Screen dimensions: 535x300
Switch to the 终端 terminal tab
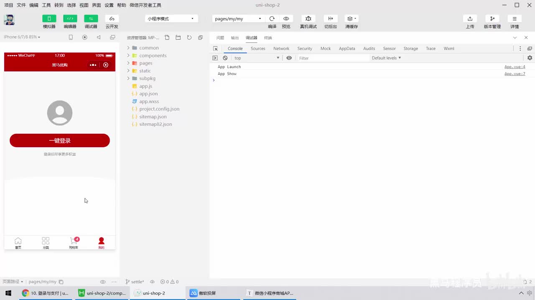(x=268, y=38)
